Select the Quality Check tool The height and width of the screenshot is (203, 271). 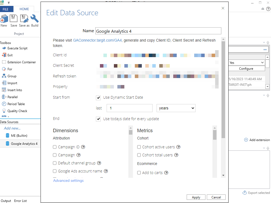[15, 111]
